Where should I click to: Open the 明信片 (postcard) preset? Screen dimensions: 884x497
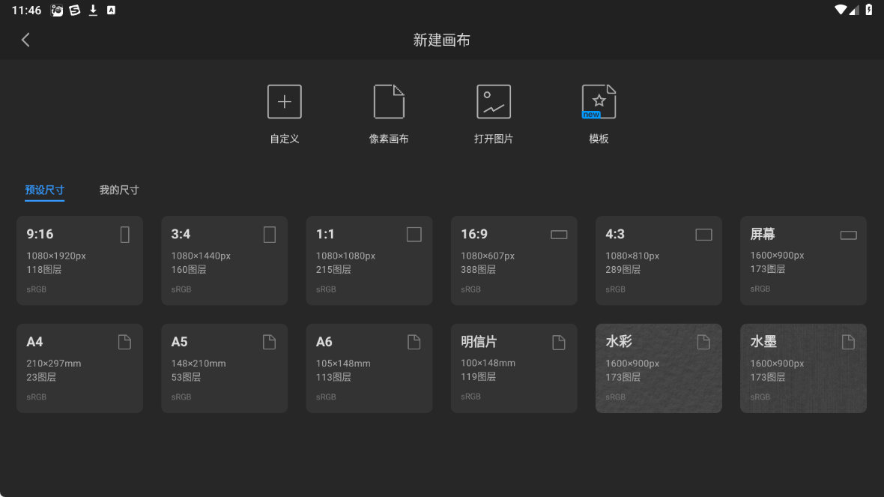click(513, 368)
